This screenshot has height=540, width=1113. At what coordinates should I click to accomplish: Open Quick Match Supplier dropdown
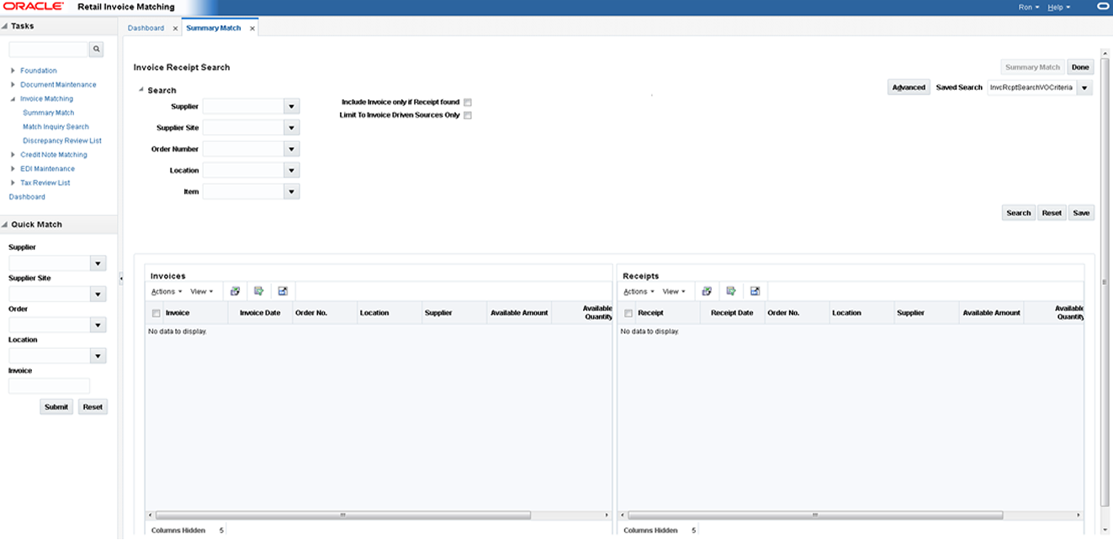pyautogui.click(x=98, y=263)
